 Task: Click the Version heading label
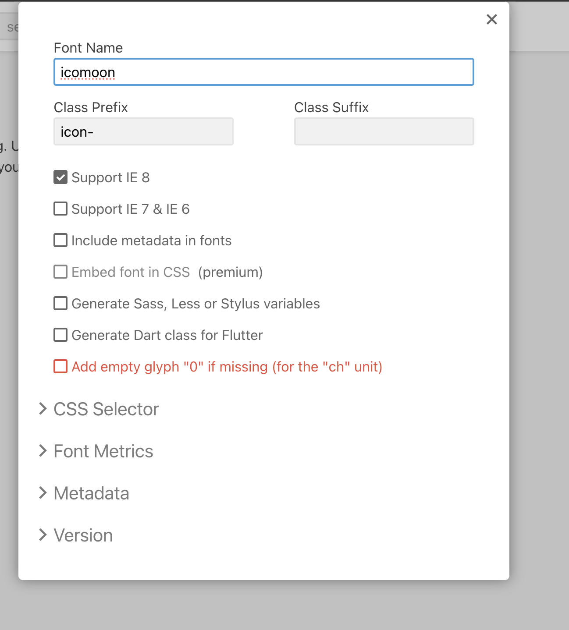[x=83, y=535]
